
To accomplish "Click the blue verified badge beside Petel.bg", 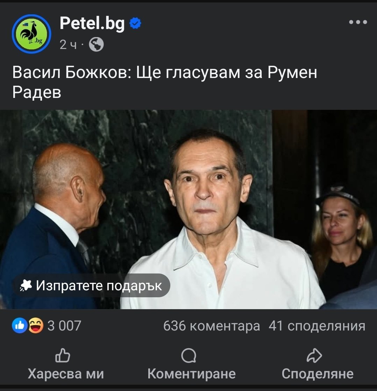I will tap(135, 23).
